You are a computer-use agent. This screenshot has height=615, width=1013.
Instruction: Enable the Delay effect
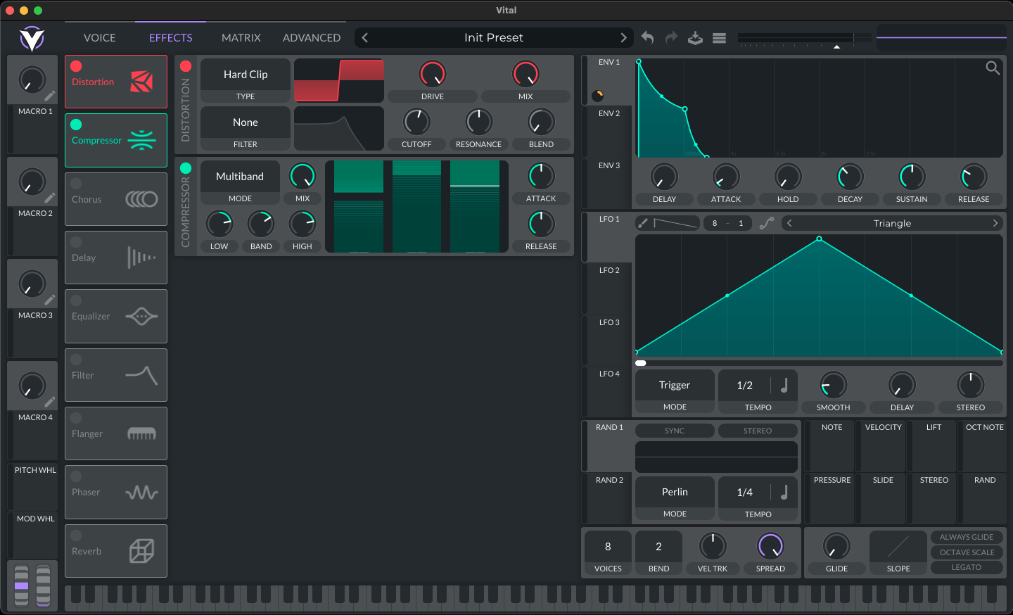[x=76, y=242]
